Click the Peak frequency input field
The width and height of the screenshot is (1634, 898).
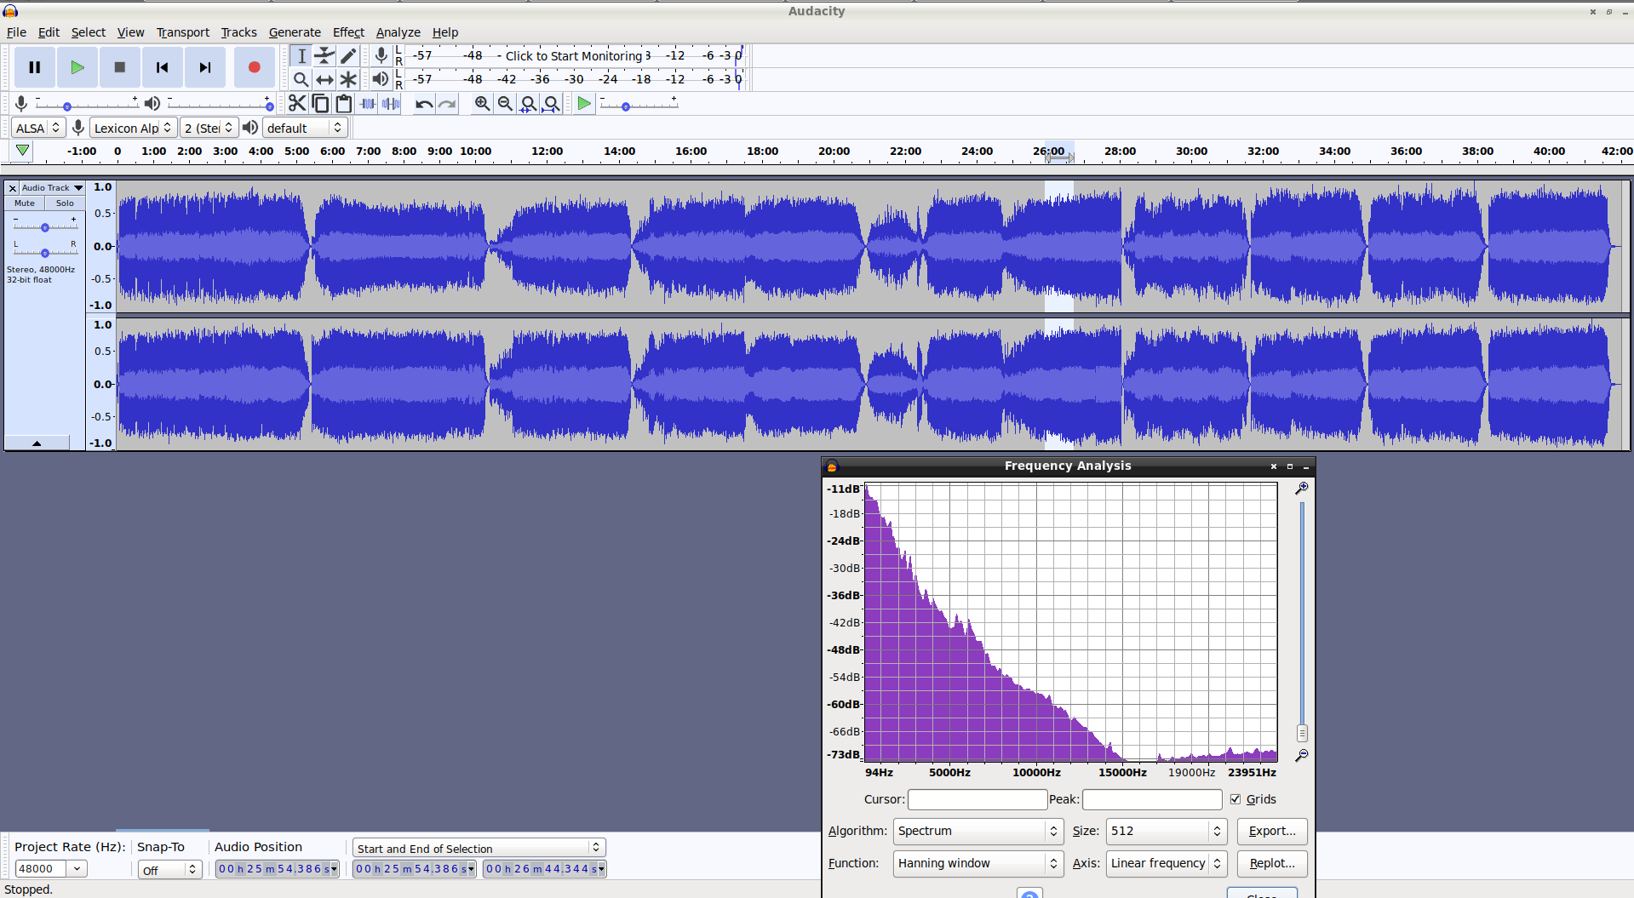click(1152, 799)
